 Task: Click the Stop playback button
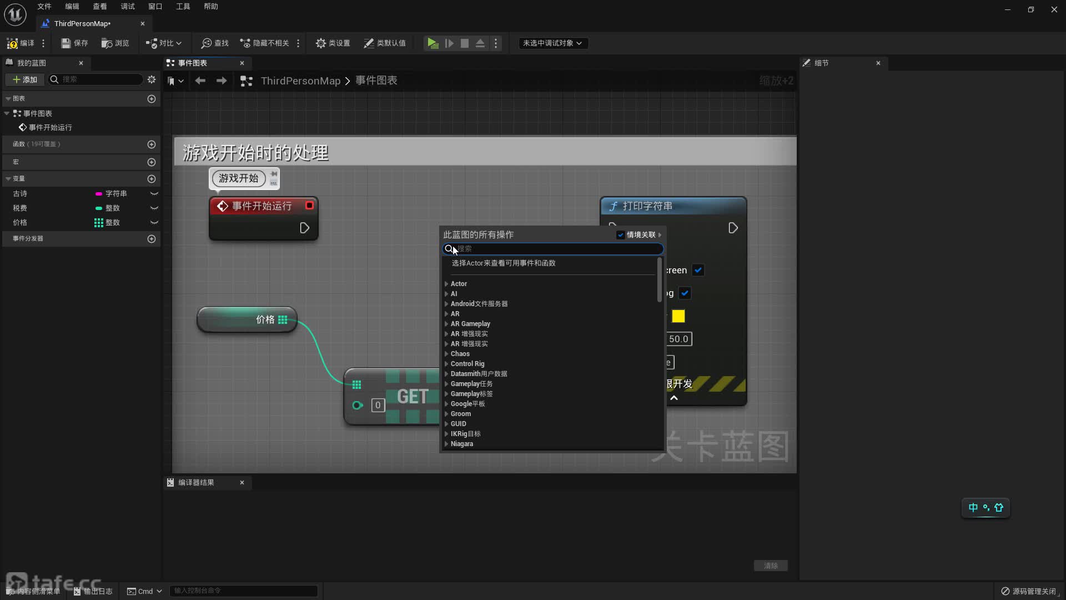pos(465,43)
